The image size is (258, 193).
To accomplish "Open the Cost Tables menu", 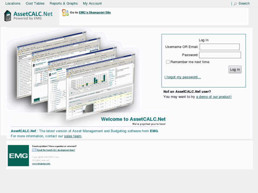I will point(35,4).
